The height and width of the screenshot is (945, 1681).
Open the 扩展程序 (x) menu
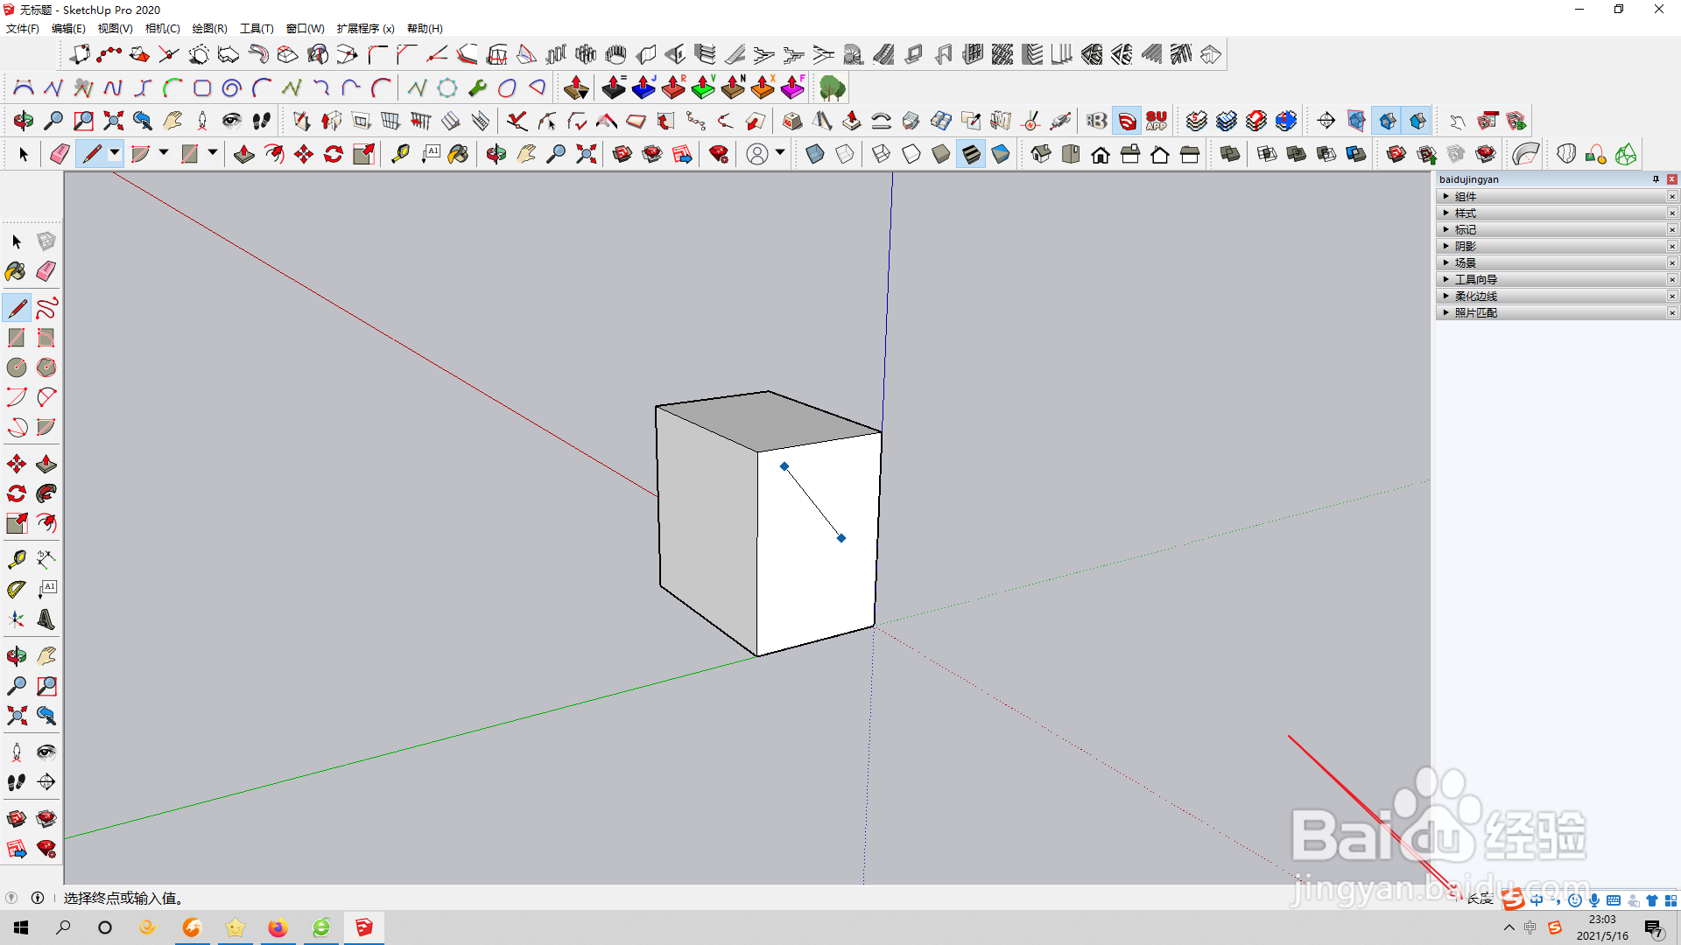(x=365, y=29)
